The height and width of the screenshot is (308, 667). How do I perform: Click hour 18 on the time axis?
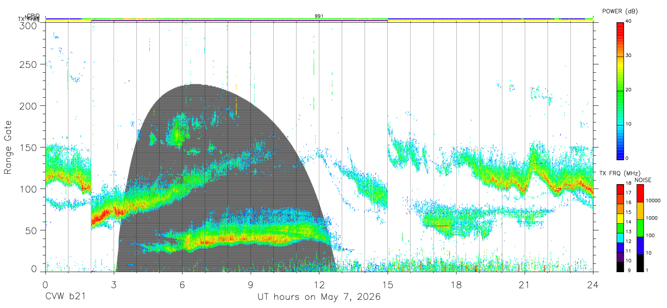(x=456, y=284)
